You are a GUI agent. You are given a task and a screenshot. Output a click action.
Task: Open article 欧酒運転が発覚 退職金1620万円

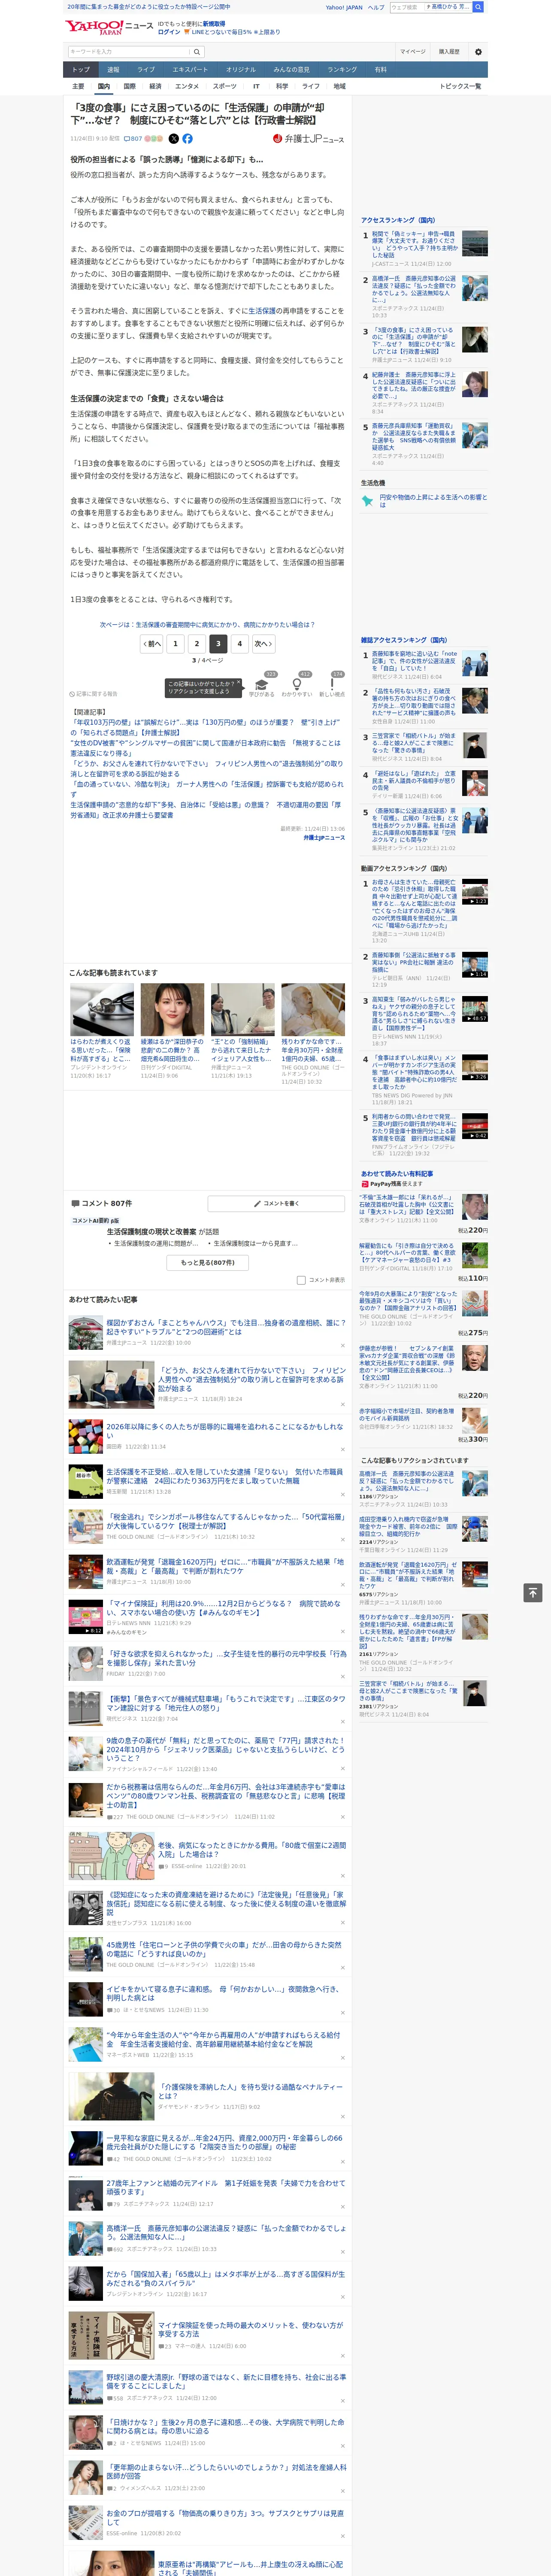(x=225, y=1566)
